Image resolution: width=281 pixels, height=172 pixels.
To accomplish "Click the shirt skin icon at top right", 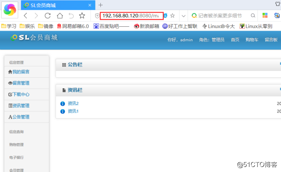I will [278, 4].
